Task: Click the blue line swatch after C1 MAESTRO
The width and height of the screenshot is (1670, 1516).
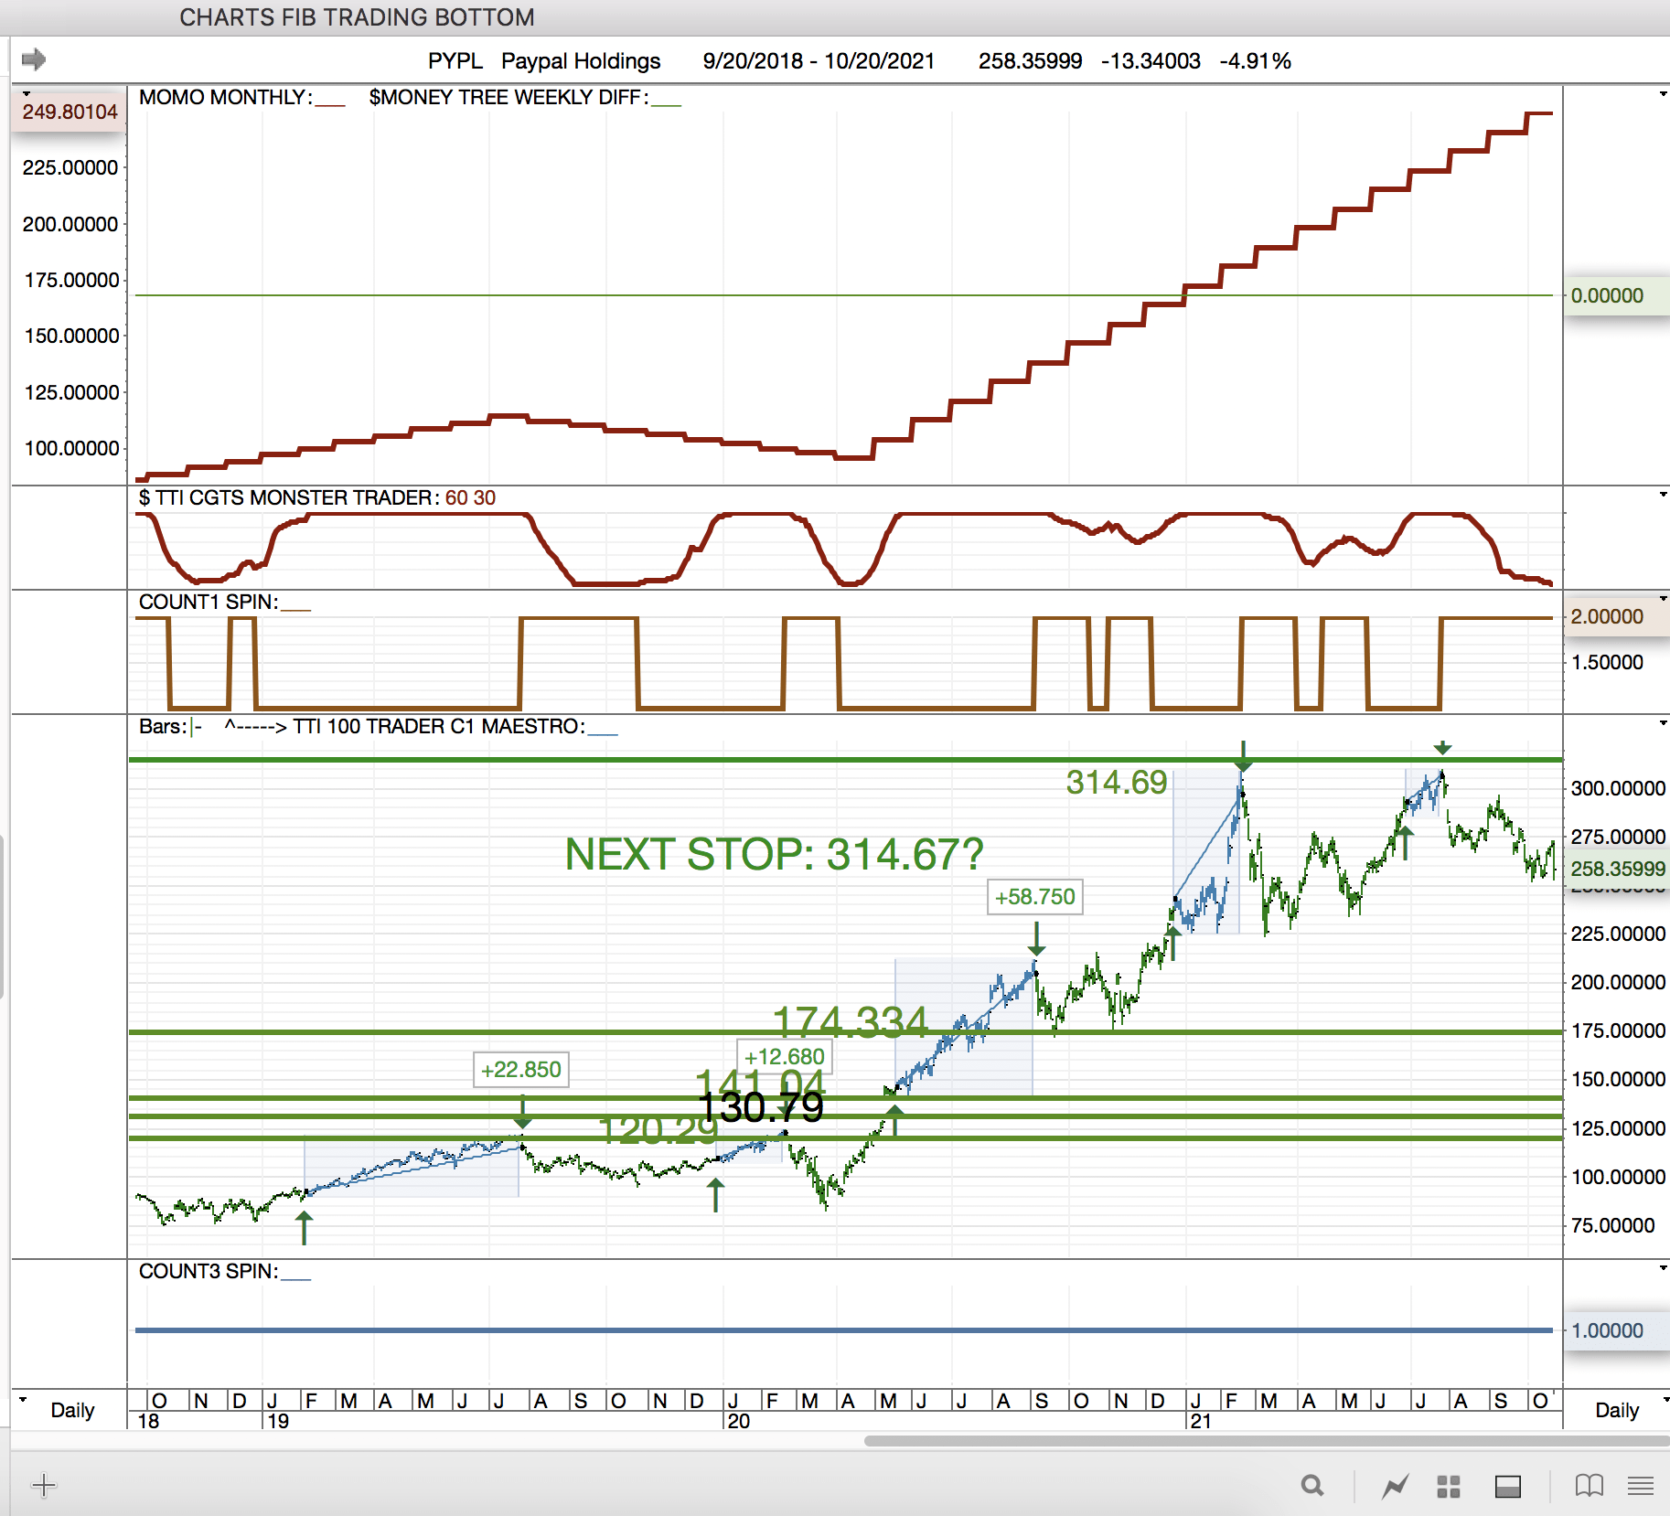Action: [x=604, y=733]
